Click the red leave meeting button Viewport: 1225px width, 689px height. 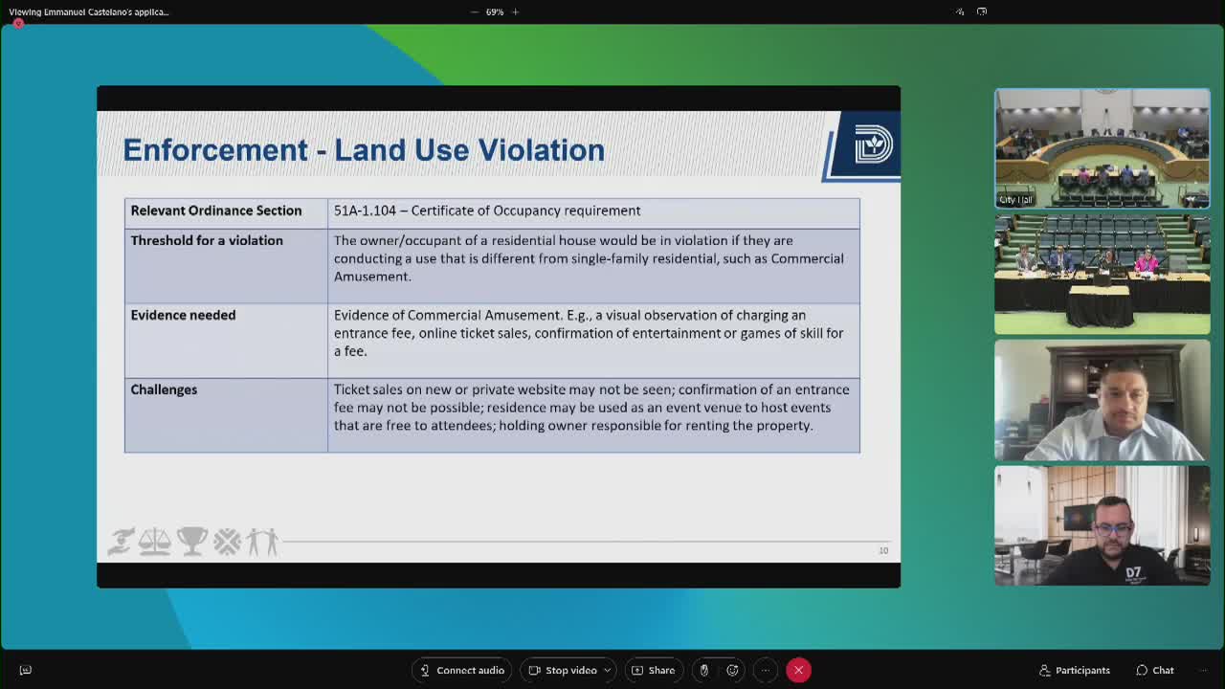(x=798, y=670)
